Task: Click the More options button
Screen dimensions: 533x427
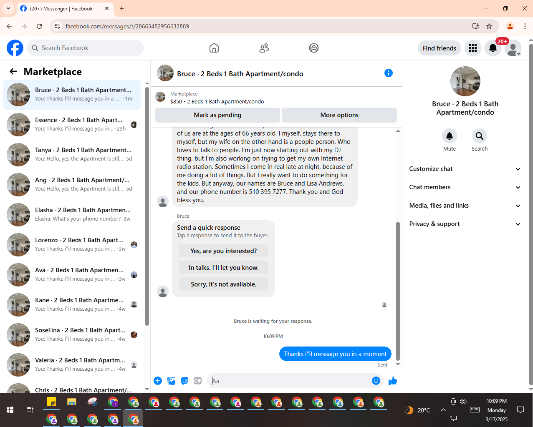Action: tap(339, 115)
